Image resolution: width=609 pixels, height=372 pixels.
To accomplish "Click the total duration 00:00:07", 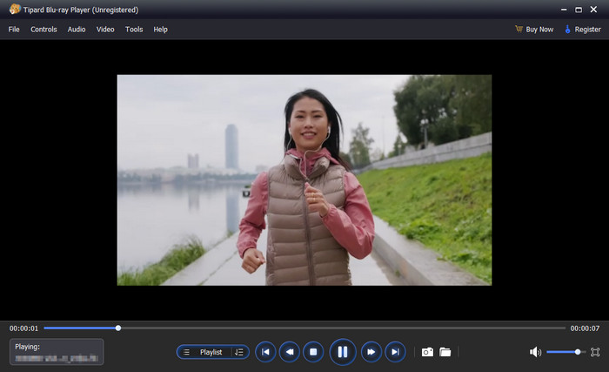I will pos(585,328).
